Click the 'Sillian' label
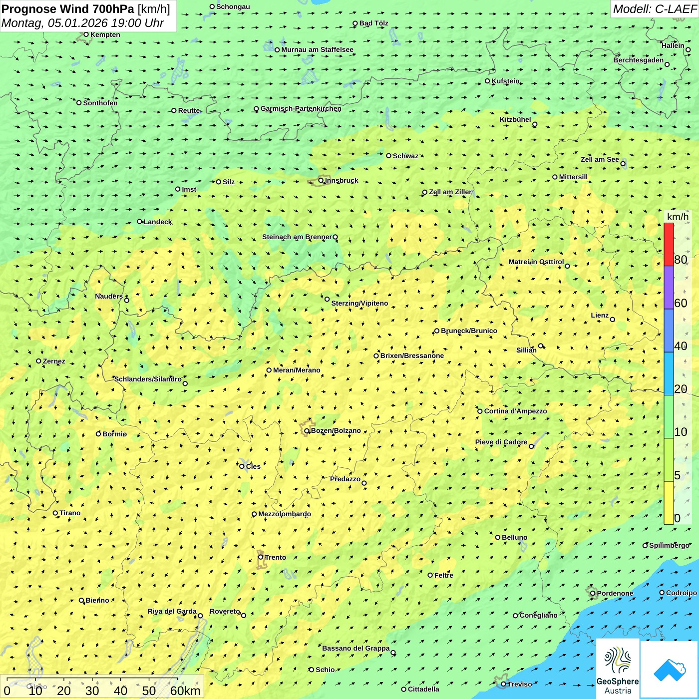The height and width of the screenshot is (699, 699). click(x=526, y=350)
